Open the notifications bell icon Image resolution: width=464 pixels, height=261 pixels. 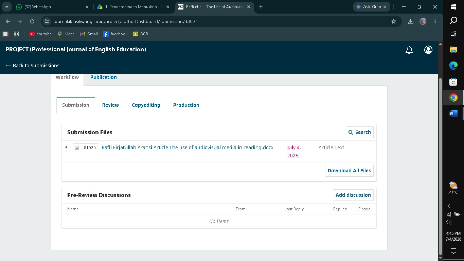point(409,50)
